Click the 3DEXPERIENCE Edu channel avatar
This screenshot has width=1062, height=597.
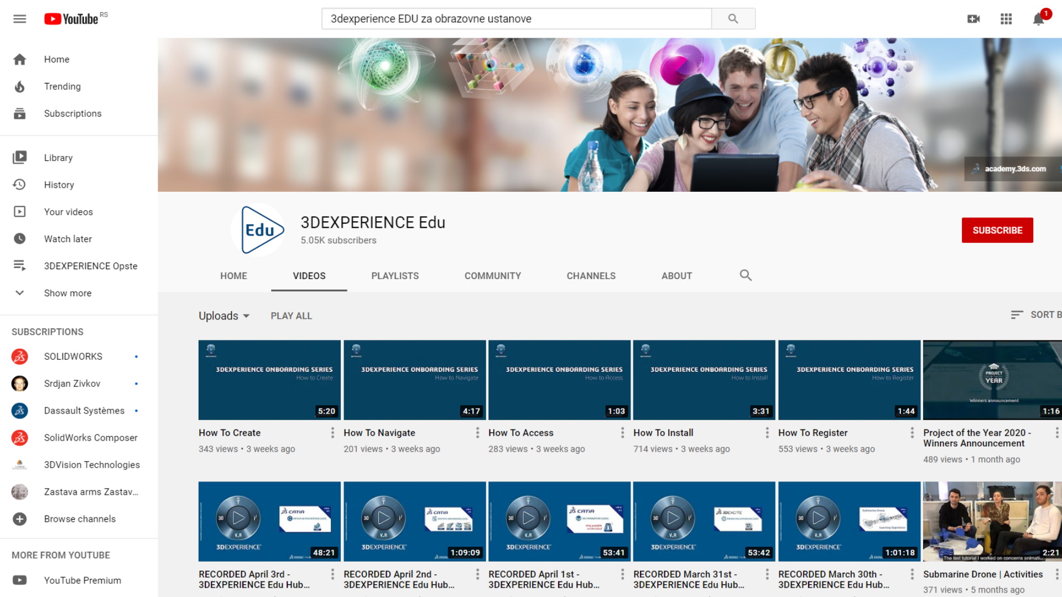click(x=258, y=231)
